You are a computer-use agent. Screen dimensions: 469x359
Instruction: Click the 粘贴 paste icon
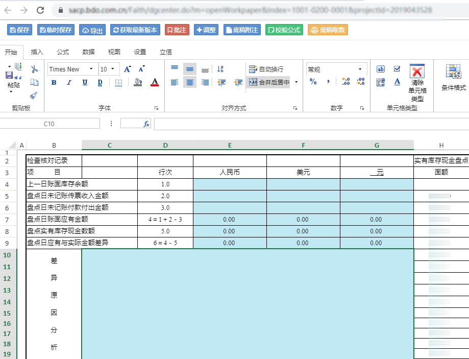coord(13,72)
